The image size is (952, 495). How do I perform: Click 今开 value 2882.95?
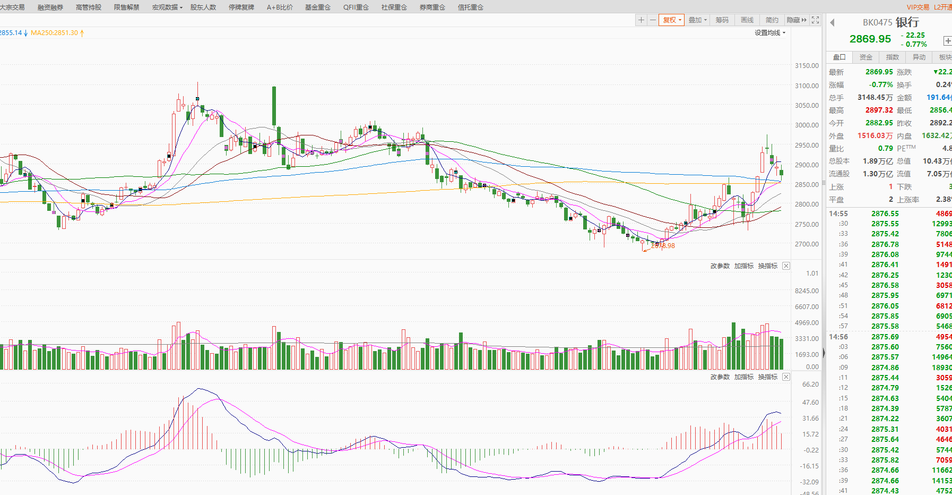point(879,123)
